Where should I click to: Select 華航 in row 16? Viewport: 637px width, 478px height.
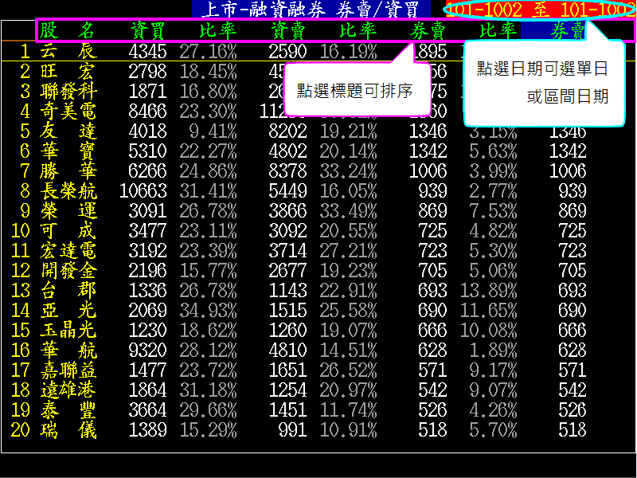tap(68, 350)
